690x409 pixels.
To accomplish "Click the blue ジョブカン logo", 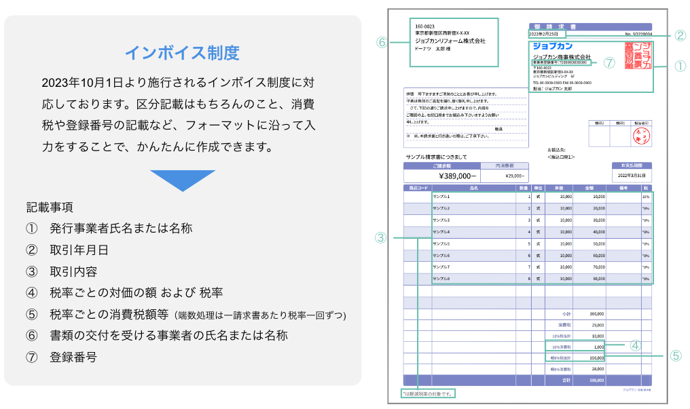I will tap(553, 46).
